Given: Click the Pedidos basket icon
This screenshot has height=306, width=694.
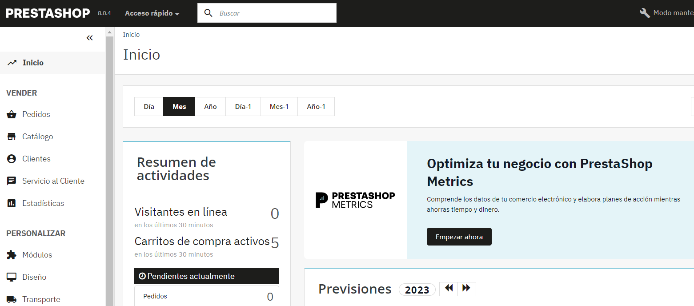Looking at the screenshot, I should pos(12,114).
